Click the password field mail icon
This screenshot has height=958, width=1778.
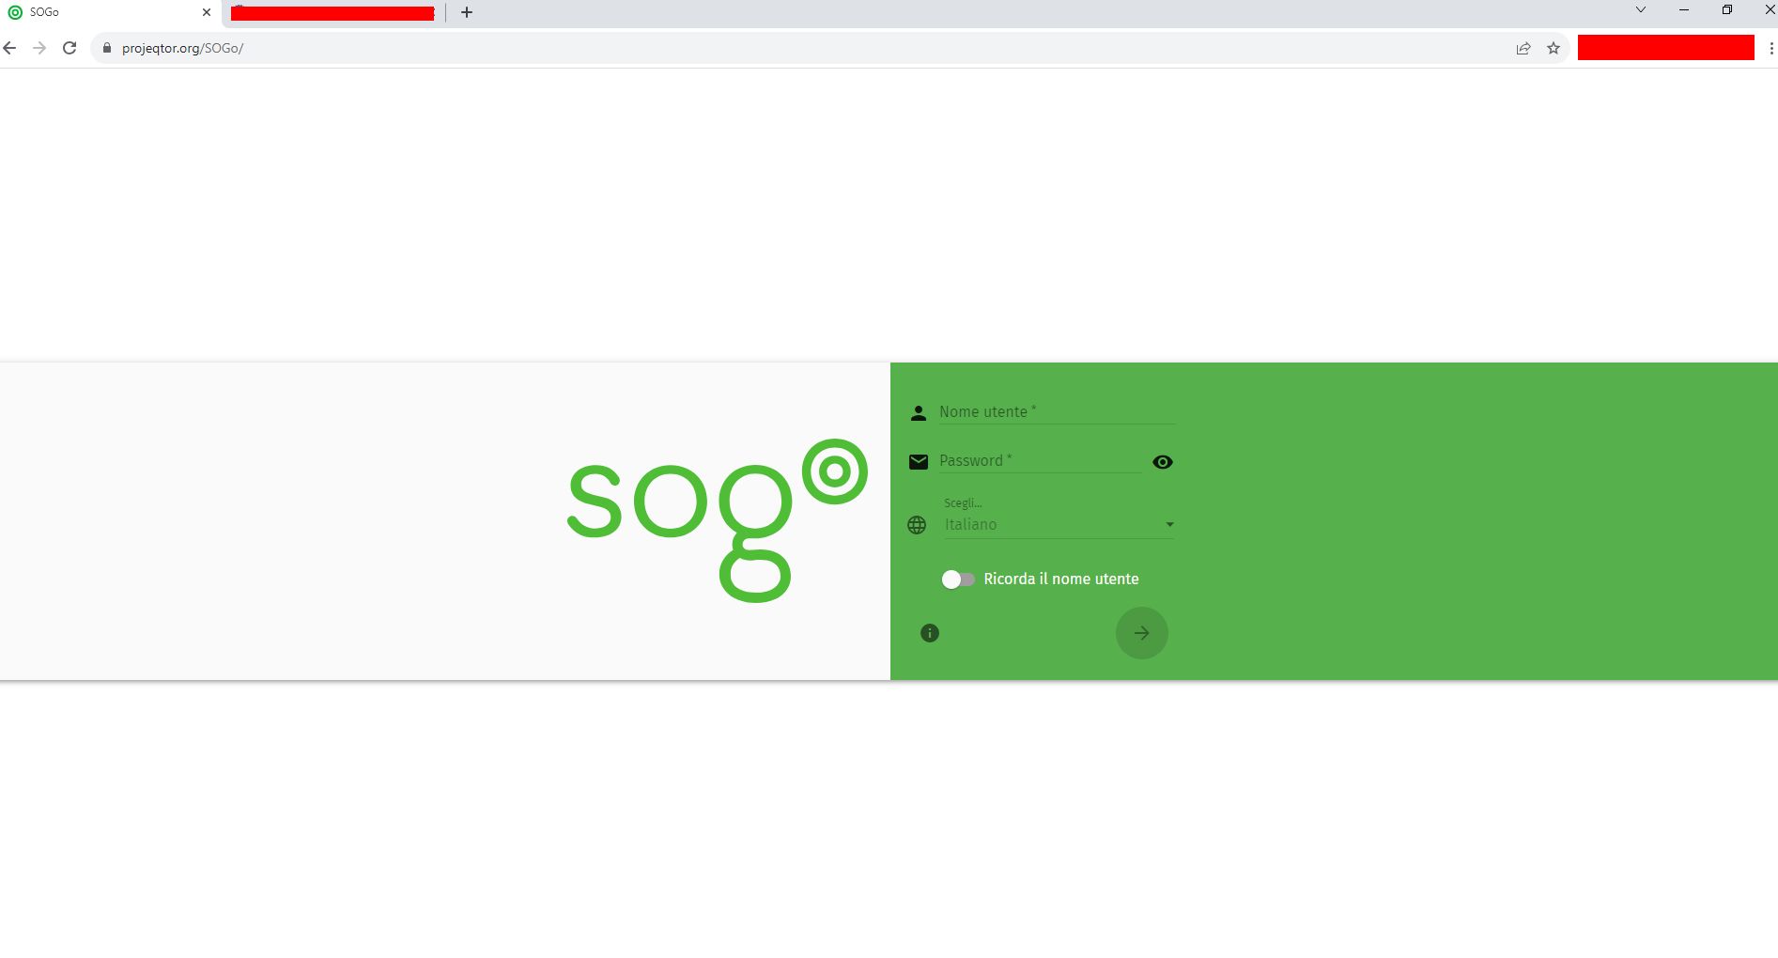click(x=919, y=461)
